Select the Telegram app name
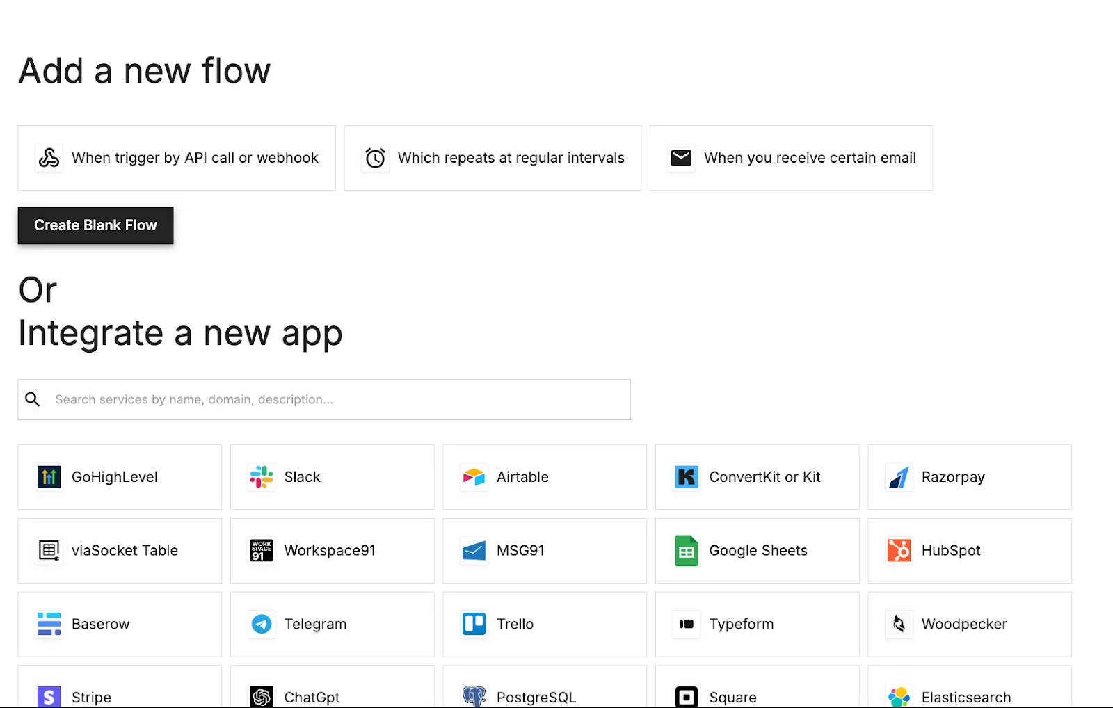Viewport: 1113px width, 708px height. pos(315,625)
